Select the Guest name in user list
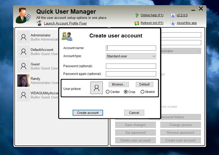Image resolution: width=219 pixels, height=155 pixels. tap(35, 64)
